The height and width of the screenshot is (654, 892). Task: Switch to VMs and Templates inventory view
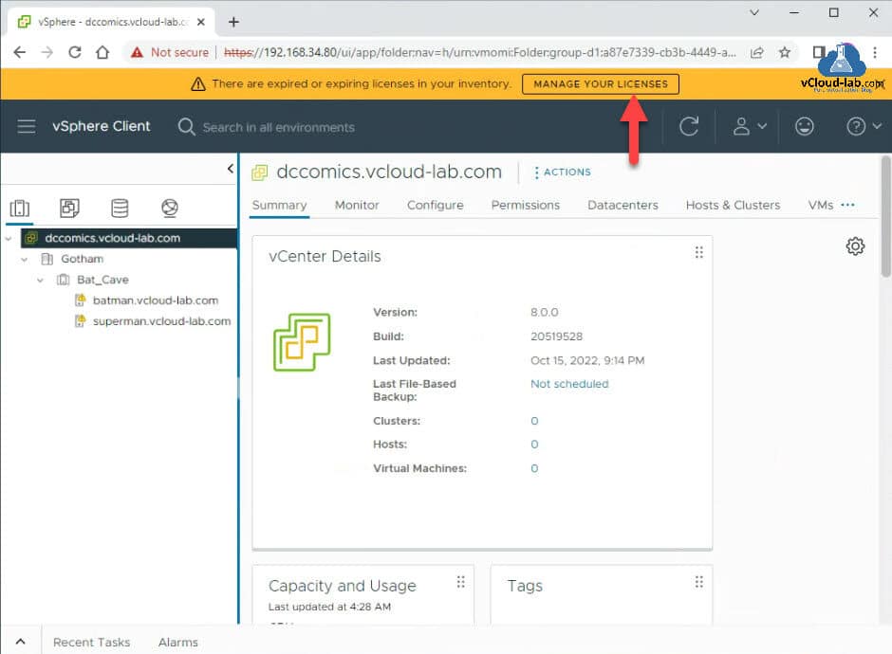click(x=69, y=209)
